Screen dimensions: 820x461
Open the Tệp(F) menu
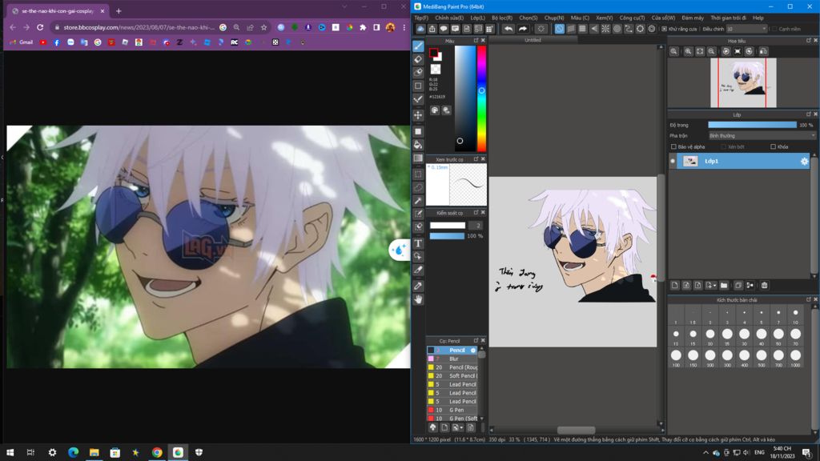pyautogui.click(x=421, y=18)
